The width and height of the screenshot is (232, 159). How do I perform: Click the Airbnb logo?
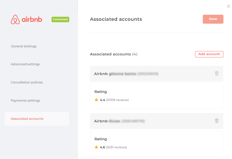[26, 19]
